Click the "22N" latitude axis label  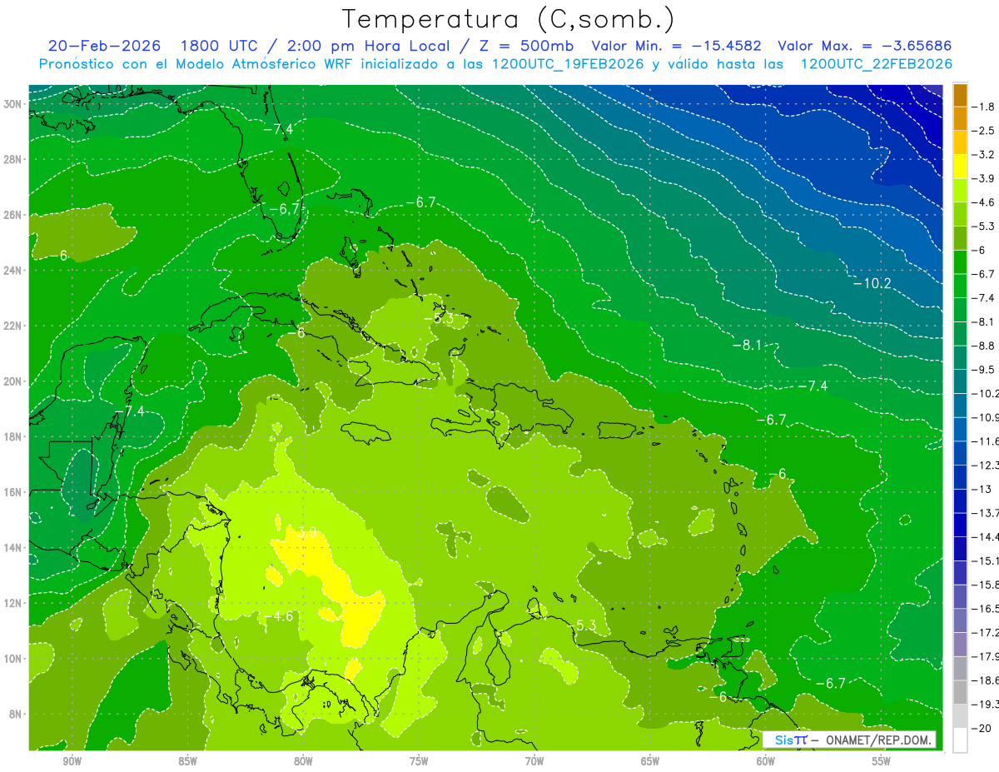coord(13,326)
